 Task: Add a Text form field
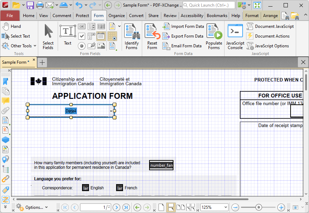click(x=67, y=35)
